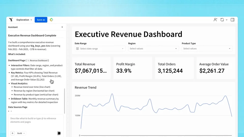
Task: Open the Product Type values dropdown
Action: 207,49
